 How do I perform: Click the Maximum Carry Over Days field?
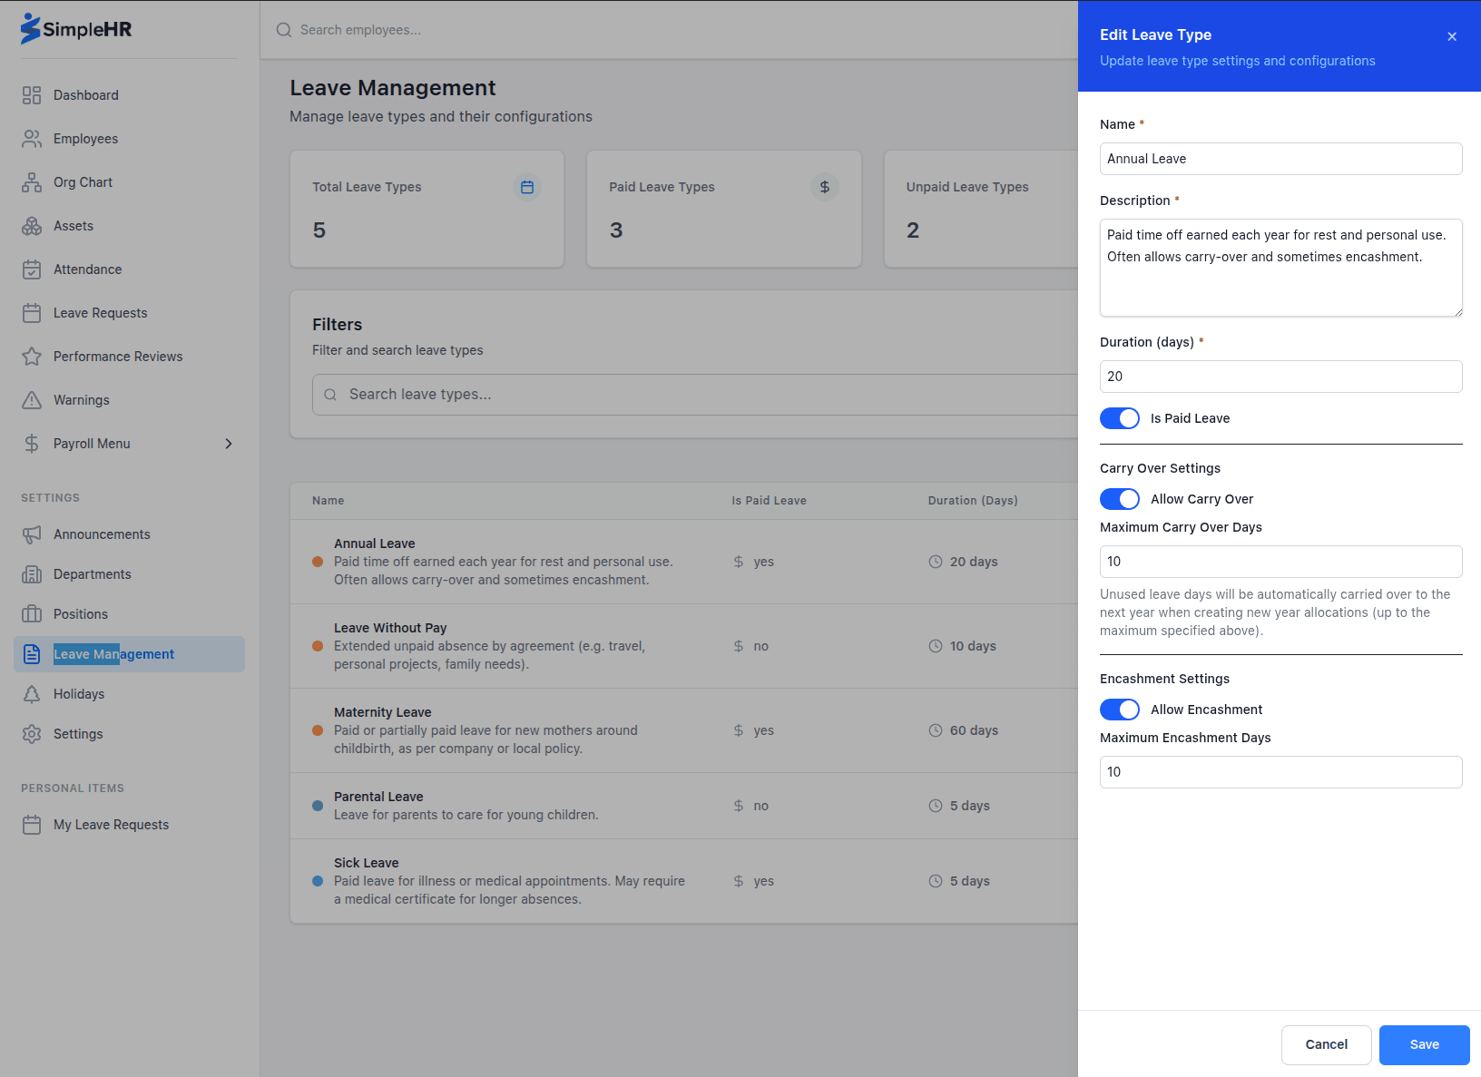[x=1280, y=561]
